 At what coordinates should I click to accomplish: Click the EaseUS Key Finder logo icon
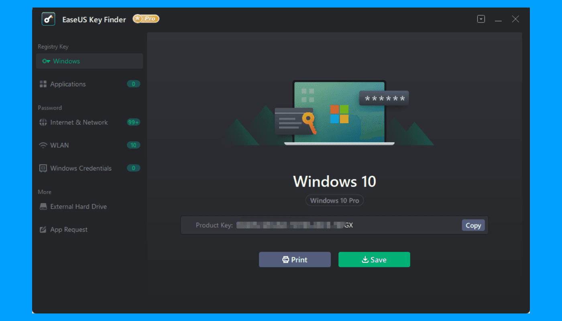point(48,19)
